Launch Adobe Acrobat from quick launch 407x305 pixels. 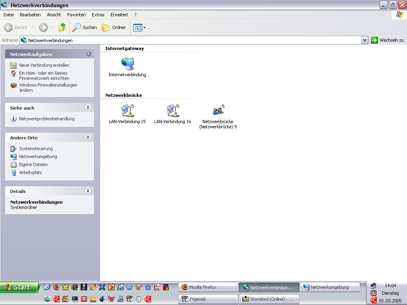[x=157, y=287]
